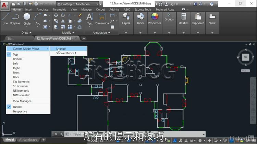Expand the Draw panel dropdown
Viewport: 257px width, 144px height.
point(26,33)
